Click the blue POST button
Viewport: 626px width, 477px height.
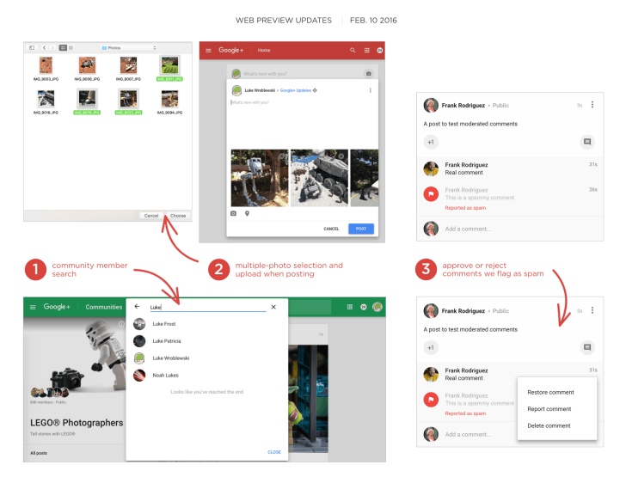(x=360, y=229)
